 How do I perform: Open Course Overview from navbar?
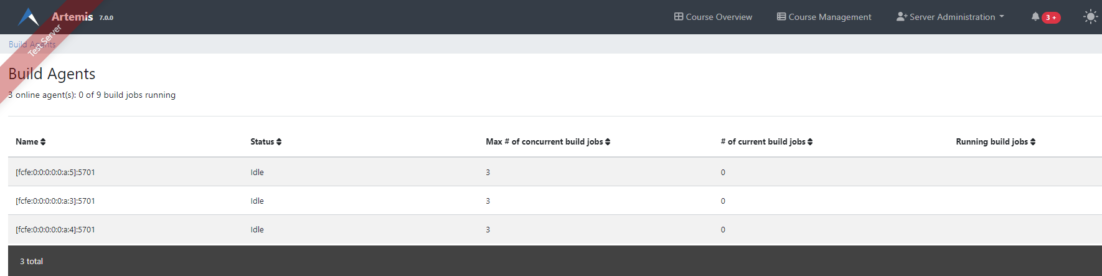point(713,17)
